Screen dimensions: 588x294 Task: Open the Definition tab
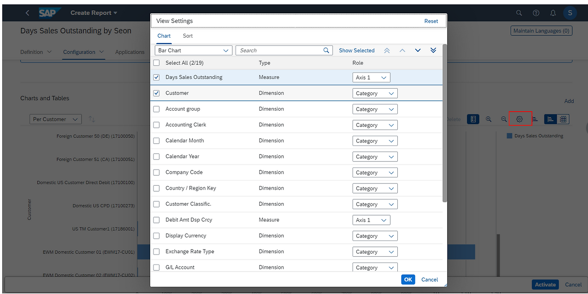tap(36, 52)
